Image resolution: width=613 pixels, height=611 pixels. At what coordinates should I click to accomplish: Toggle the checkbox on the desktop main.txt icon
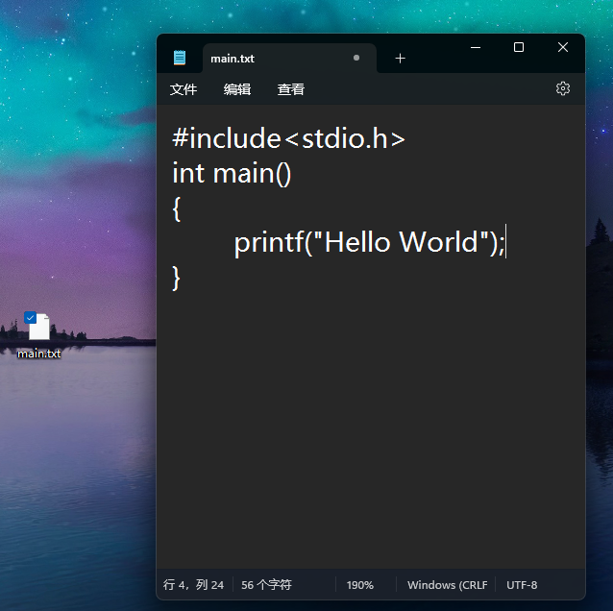click(31, 317)
